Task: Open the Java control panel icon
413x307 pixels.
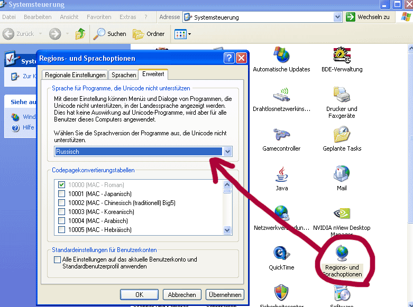Action: pyautogui.click(x=281, y=174)
